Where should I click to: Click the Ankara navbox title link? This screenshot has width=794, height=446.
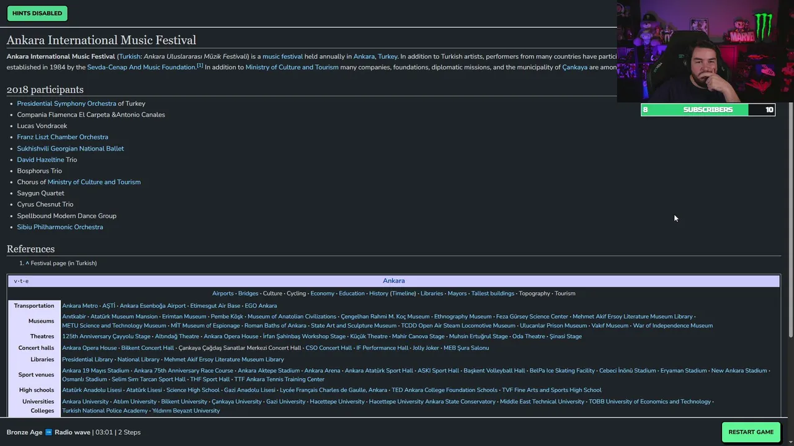click(393, 281)
